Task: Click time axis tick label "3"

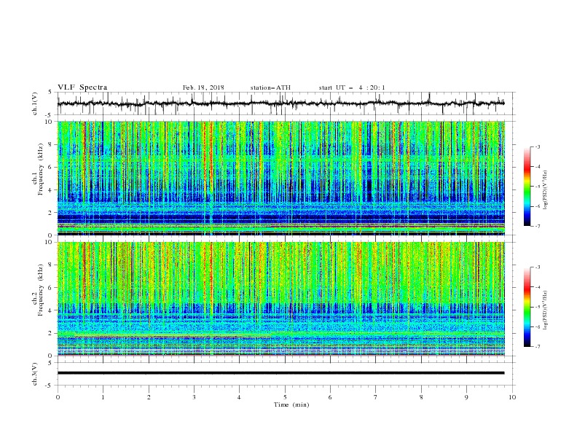Action: pyautogui.click(x=194, y=397)
